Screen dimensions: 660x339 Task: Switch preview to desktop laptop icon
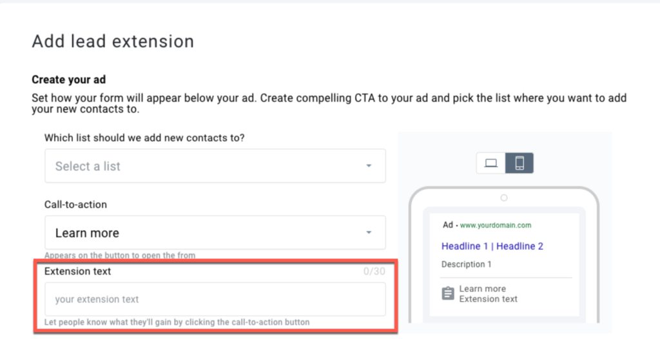(x=490, y=163)
